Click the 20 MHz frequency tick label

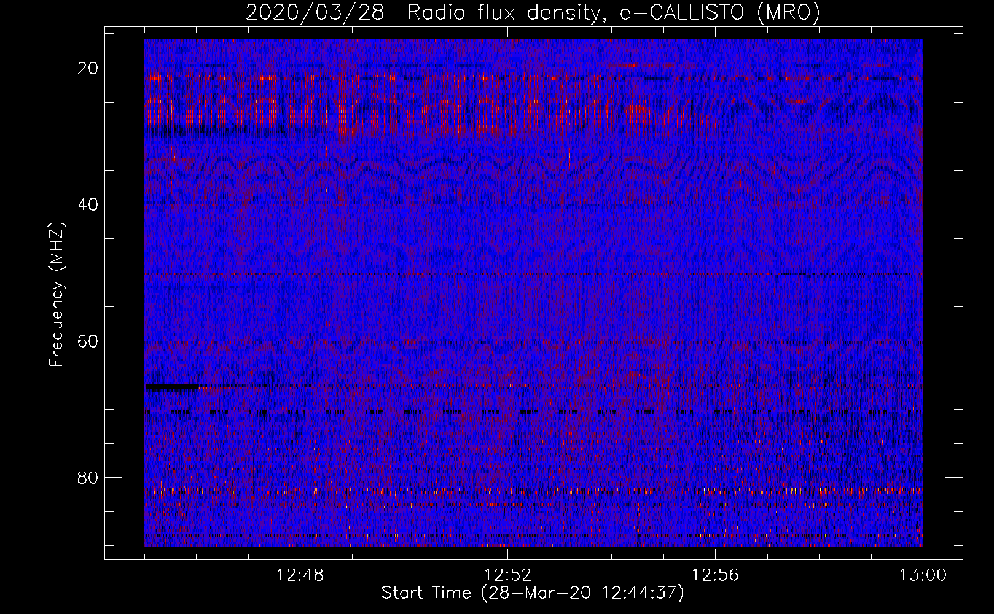tap(88, 68)
